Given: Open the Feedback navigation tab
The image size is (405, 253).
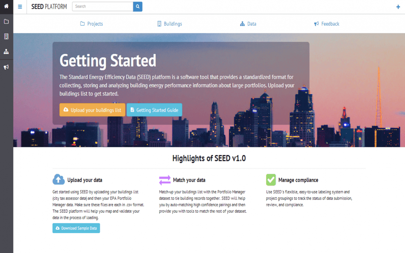Looking at the screenshot, I should point(326,24).
